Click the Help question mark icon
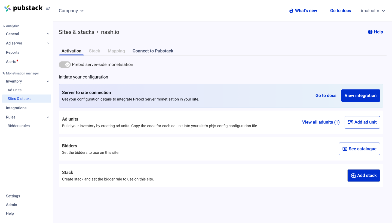The height and width of the screenshot is (223, 392). tap(370, 32)
